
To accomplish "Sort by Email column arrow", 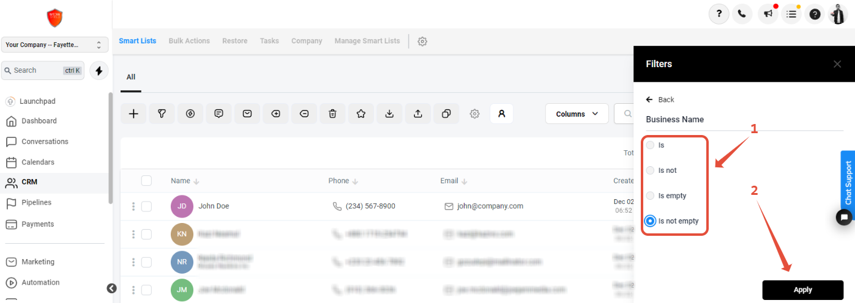I will pos(465,181).
